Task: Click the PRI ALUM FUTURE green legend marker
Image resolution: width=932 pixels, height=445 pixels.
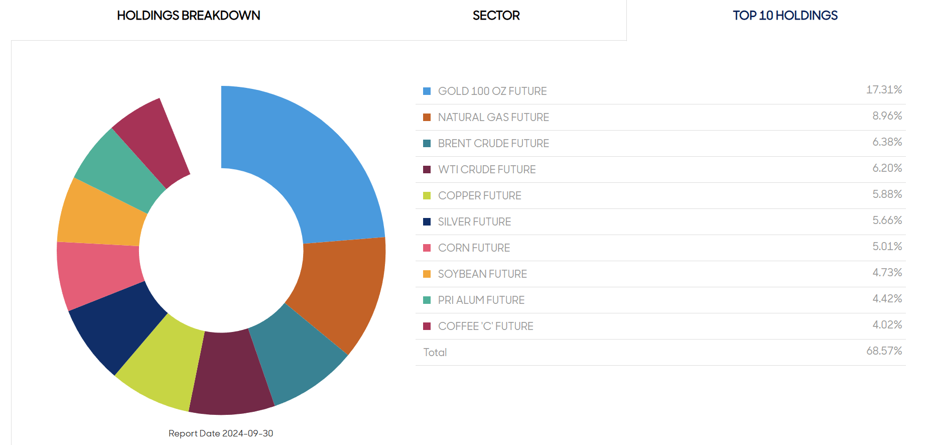Action: pyautogui.click(x=426, y=299)
